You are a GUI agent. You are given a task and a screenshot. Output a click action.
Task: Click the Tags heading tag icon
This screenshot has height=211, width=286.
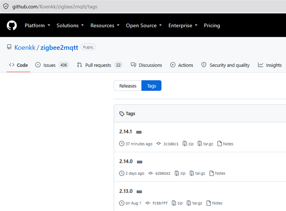(122, 114)
